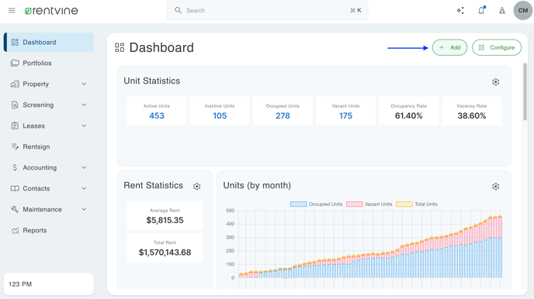
Task: Expand the Maintenance menu chevron
Action: click(84, 209)
